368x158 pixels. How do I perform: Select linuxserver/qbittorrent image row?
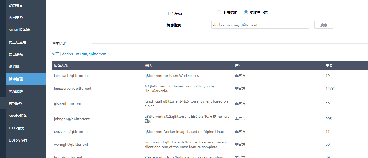click(x=210, y=89)
